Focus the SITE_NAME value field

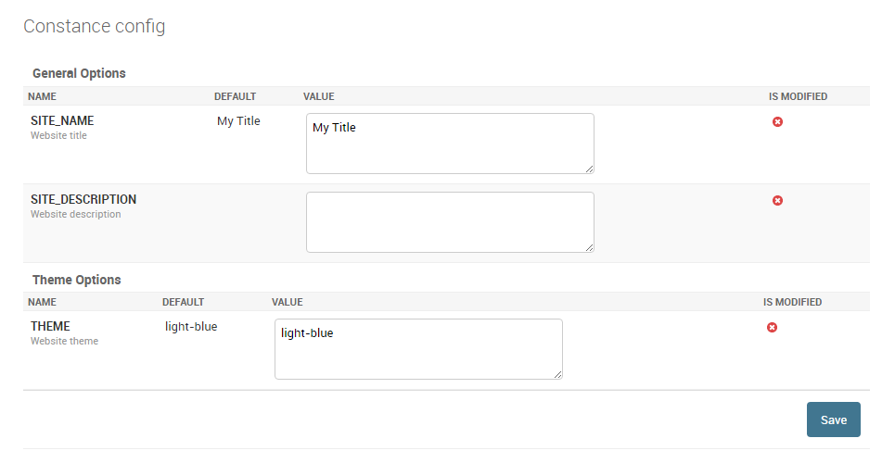450,144
